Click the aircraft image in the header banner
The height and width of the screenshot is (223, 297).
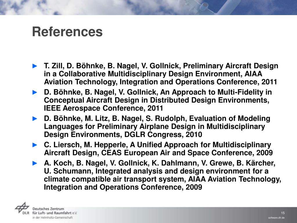212,7
